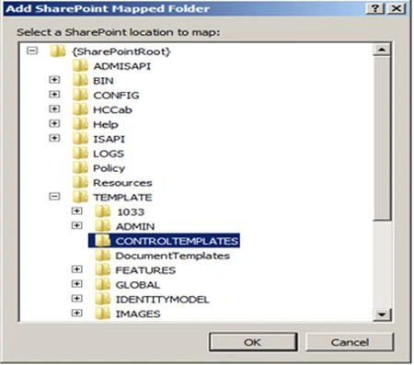Expand the ISAPI folder node
The height and width of the screenshot is (365, 414).
tap(54, 138)
